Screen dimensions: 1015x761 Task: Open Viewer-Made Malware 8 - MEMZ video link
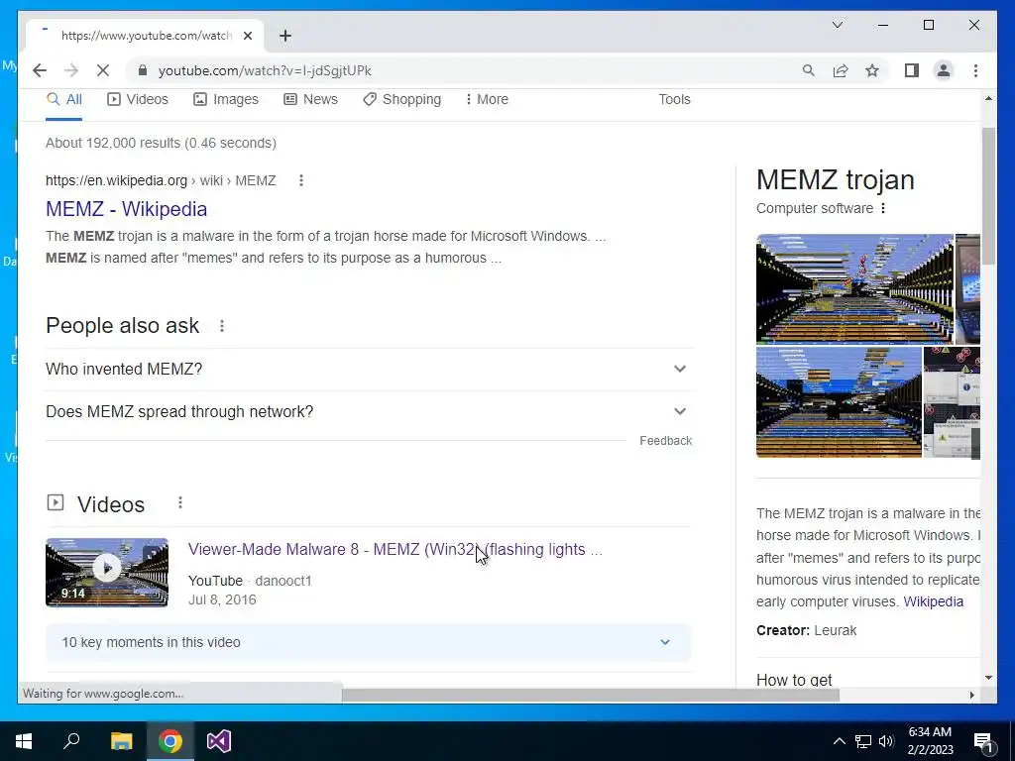[395, 549]
